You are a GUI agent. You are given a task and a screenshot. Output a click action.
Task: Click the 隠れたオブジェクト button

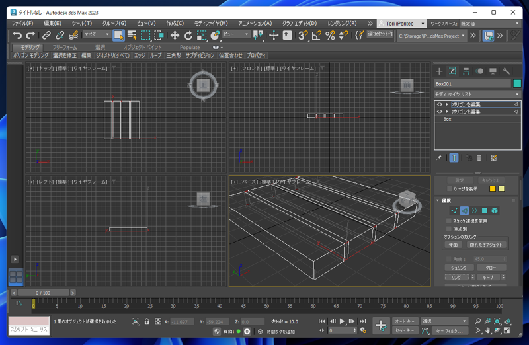tap(486, 245)
